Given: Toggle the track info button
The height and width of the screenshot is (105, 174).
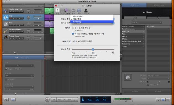Looking at the screenshot, I should click(x=163, y=100).
